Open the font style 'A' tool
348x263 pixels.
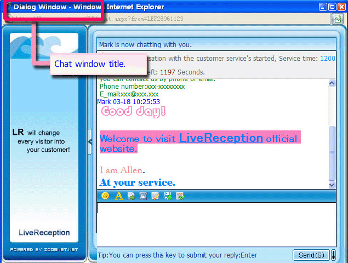[119, 196]
